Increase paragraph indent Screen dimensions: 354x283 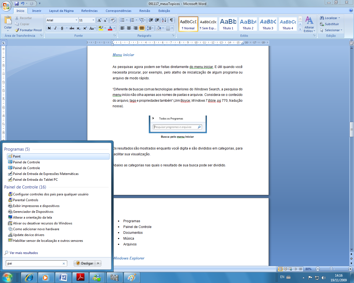coord(157,20)
